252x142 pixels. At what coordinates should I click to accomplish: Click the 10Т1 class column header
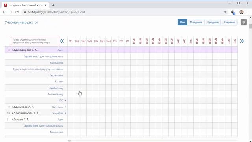pyautogui.click(x=178, y=41)
